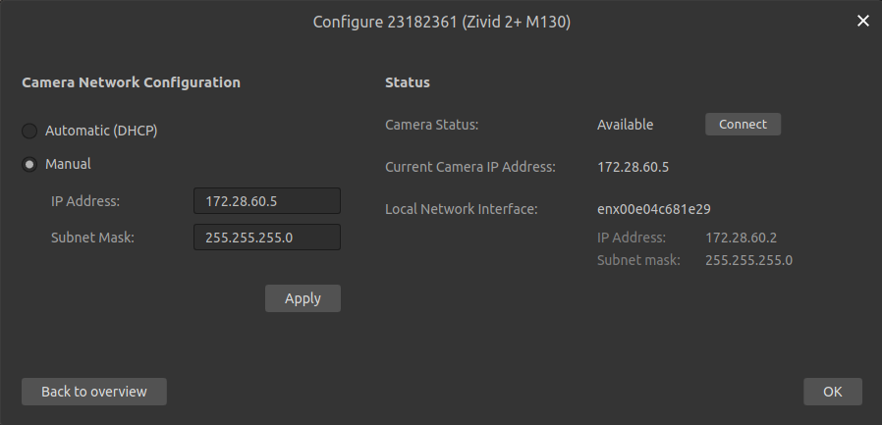The height and width of the screenshot is (425, 882).
Task: Click the interface name enx00e04c681e29
Action: pyautogui.click(x=653, y=208)
